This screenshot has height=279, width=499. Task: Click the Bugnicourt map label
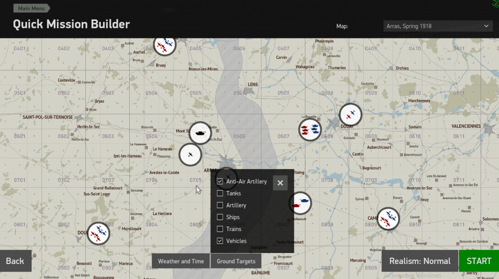coord(371,168)
